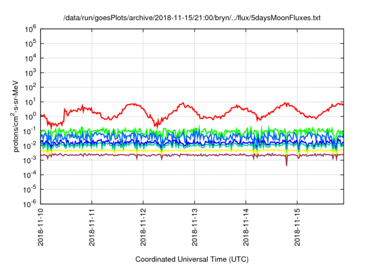Click the 10^-1 y-axis tick label
The height and width of the screenshot is (265, 379).
(30, 131)
